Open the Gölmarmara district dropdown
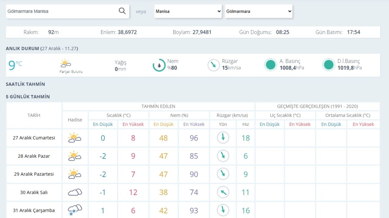This screenshot has height=218, width=389. pos(259,11)
